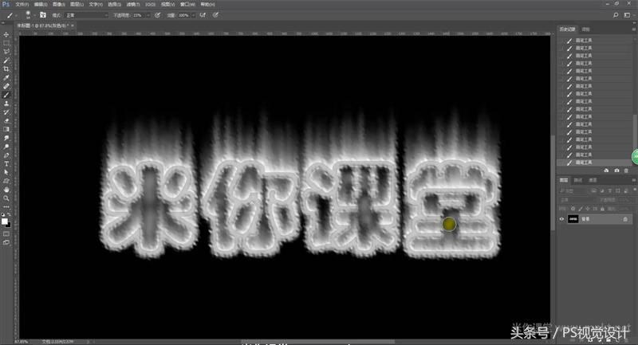Enable airbrush build-up effects
Screen dimensions: 638x345
(203, 15)
